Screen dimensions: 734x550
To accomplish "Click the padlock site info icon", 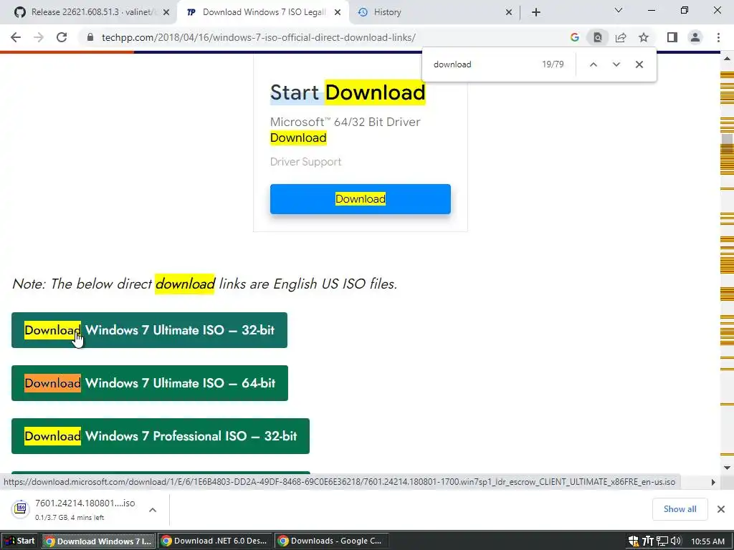I will (x=90, y=37).
